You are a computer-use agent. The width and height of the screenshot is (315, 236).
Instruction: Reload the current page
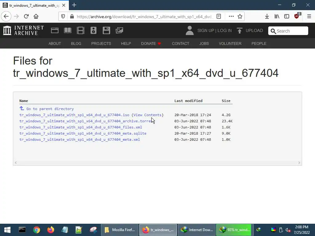click(26, 17)
